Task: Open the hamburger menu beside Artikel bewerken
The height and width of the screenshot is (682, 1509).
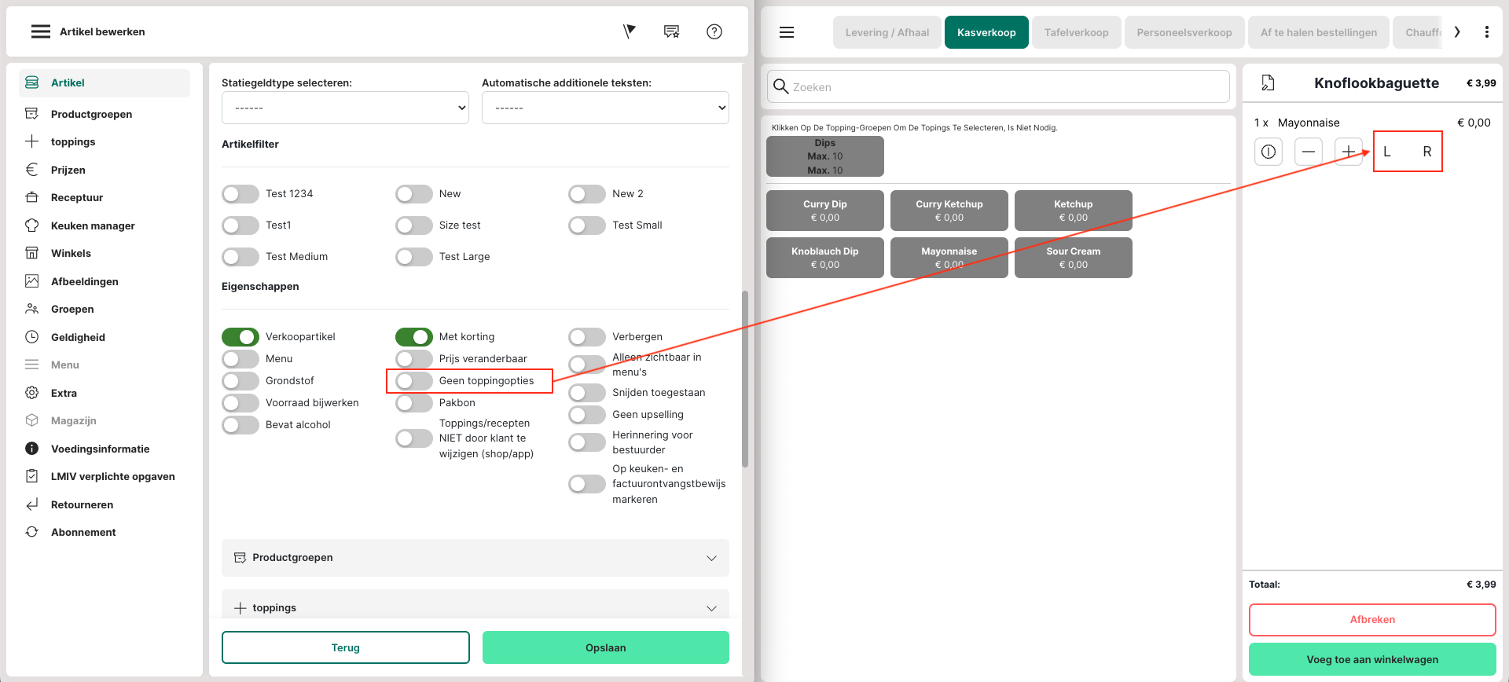Action: pos(40,31)
